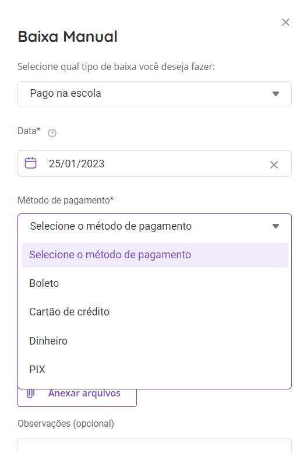Click the Observações (opcional) label
This screenshot has height=453, width=307.
point(66,423)
